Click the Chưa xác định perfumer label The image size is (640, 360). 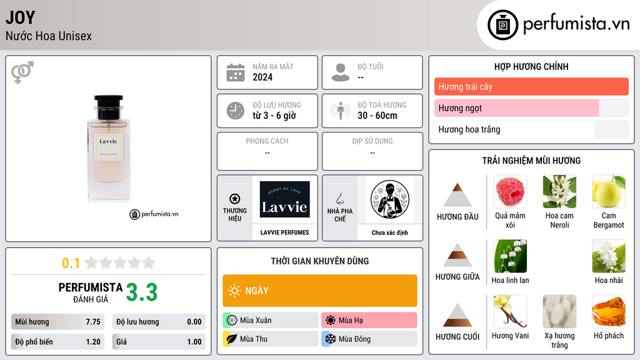point(390,232)
